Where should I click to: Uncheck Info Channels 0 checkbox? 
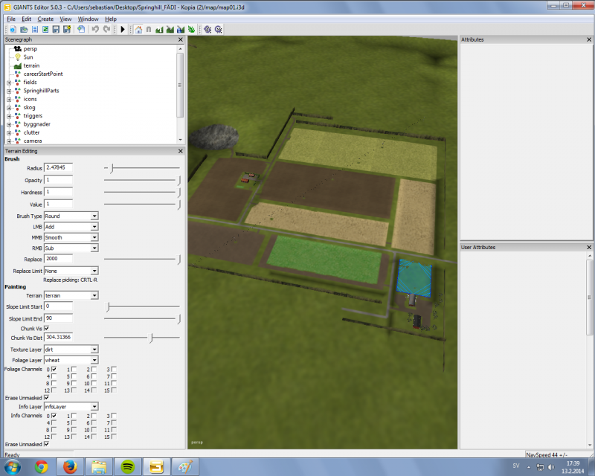tap(54, 416)
